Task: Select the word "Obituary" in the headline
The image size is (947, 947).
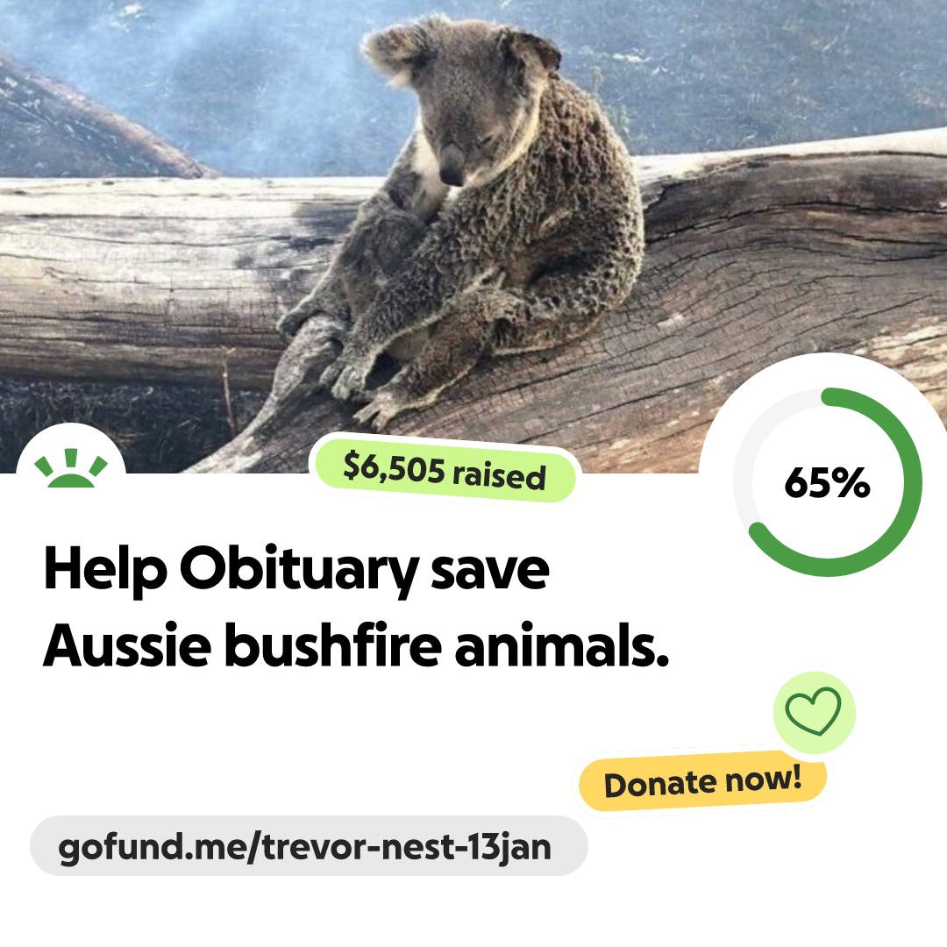Action: (300, 569)
